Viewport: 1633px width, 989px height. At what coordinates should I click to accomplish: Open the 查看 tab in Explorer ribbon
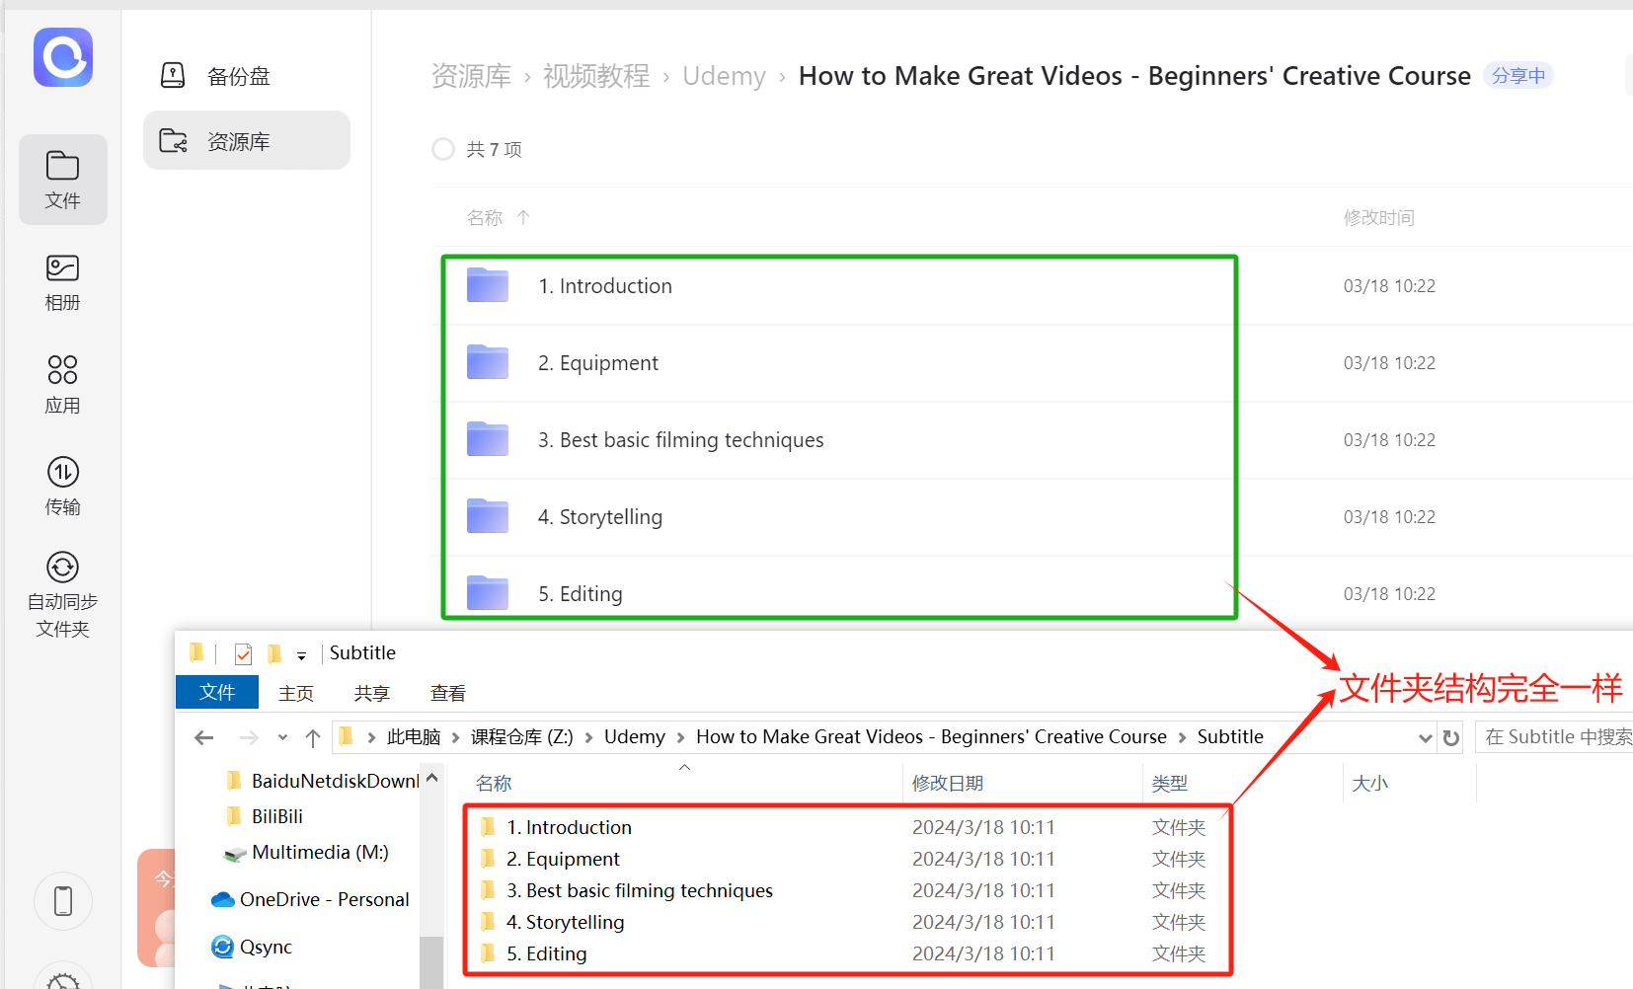448,693
